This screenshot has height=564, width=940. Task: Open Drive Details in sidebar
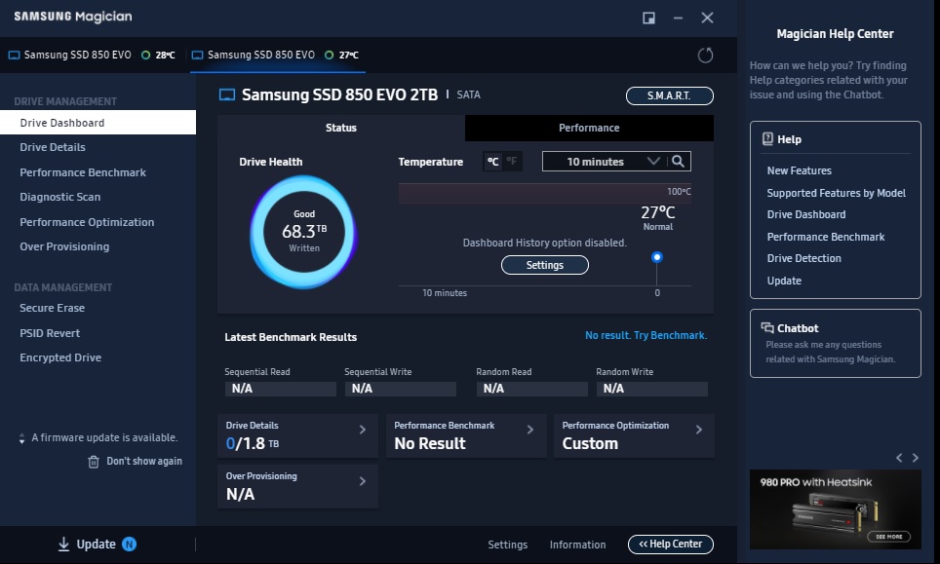tap(53, 147)
